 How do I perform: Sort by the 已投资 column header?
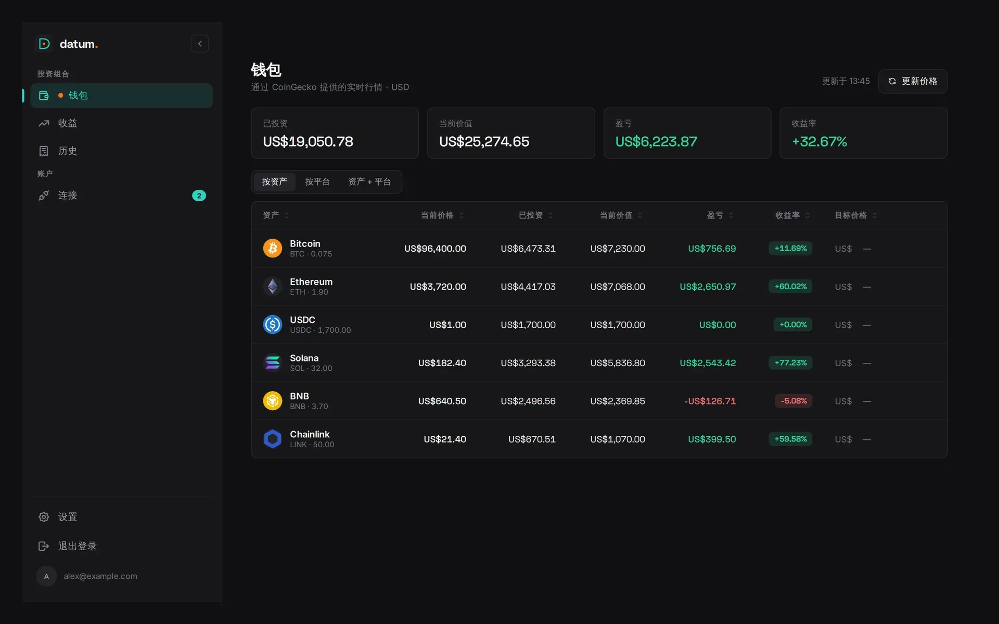click(x=536, y=215)
